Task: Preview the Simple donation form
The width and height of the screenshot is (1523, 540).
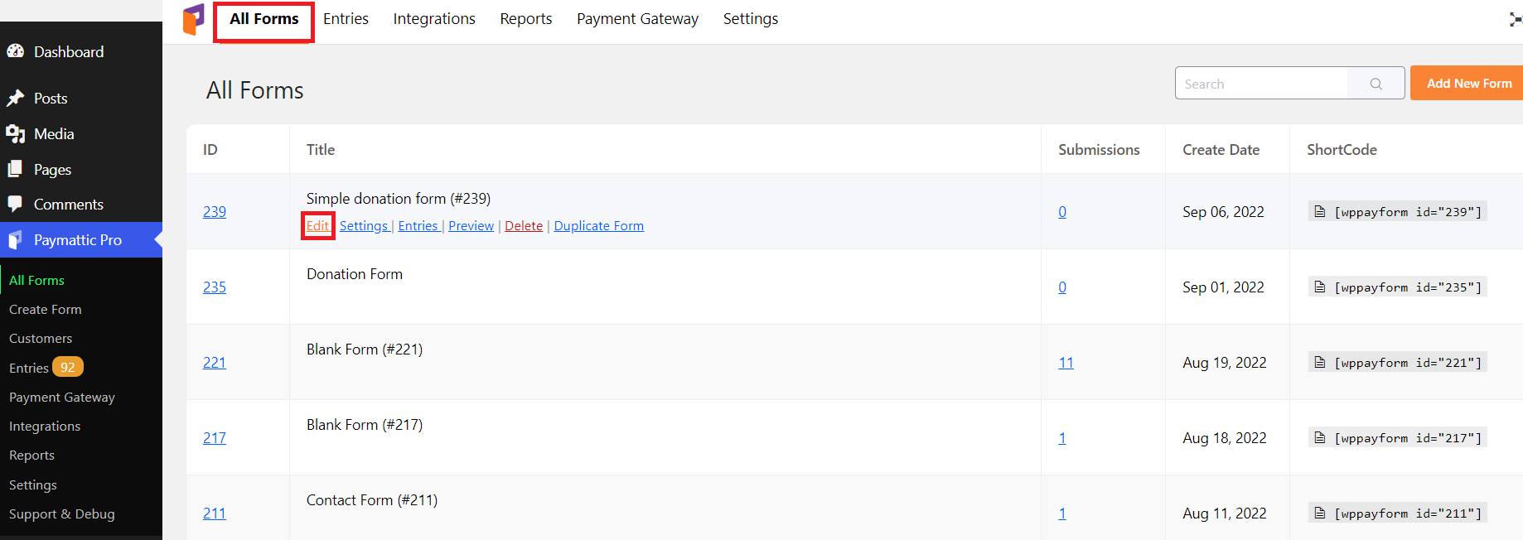Action: point(471,226)
